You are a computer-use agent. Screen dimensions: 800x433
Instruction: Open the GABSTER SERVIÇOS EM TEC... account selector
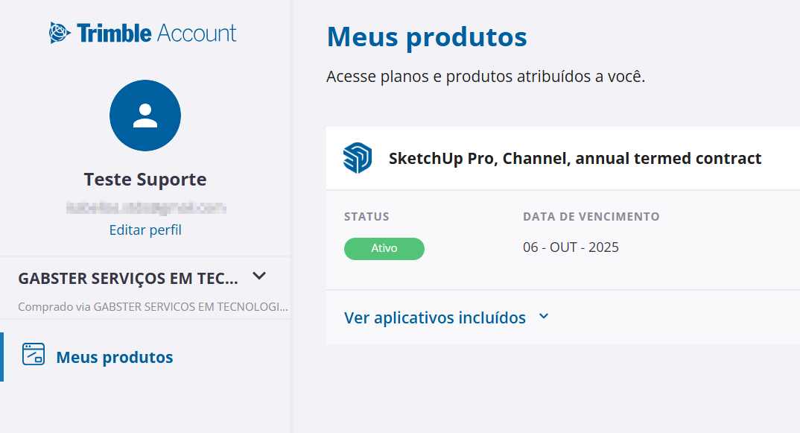coord(128,278)
